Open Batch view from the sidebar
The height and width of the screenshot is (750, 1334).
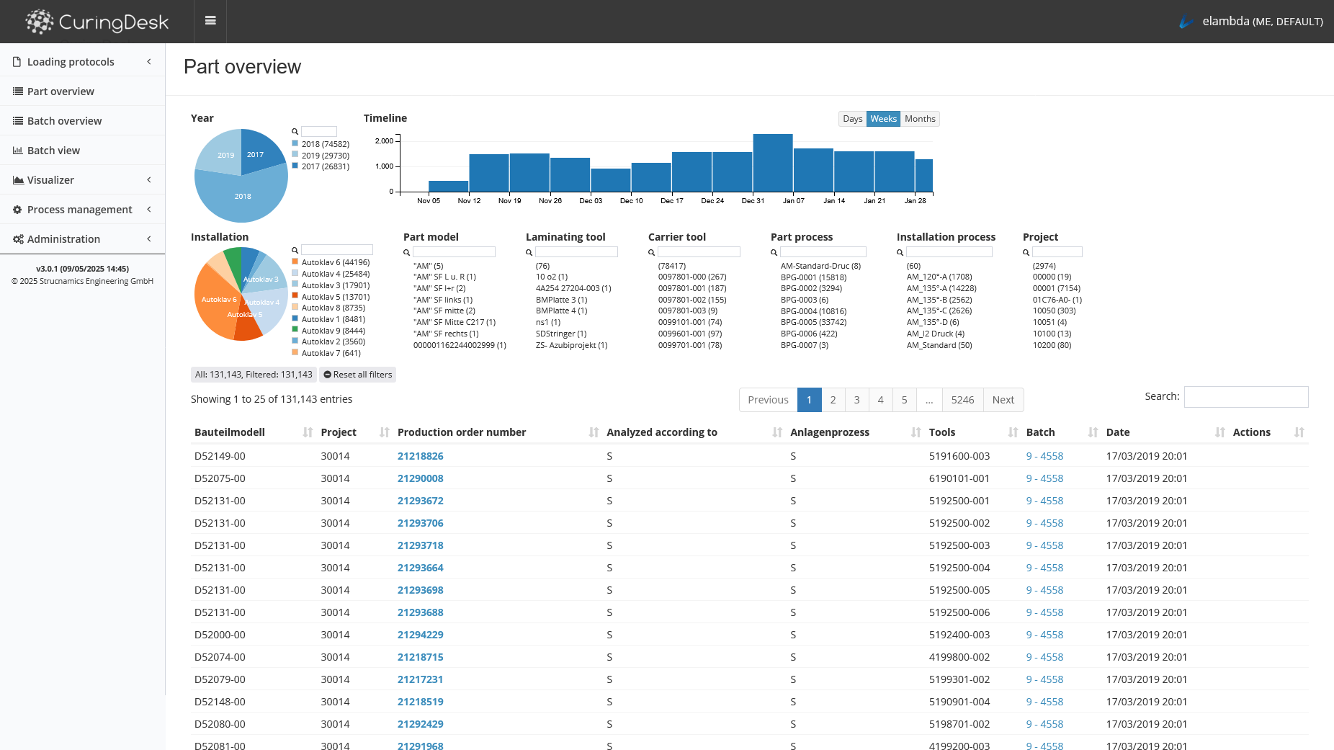coord(53,151)
